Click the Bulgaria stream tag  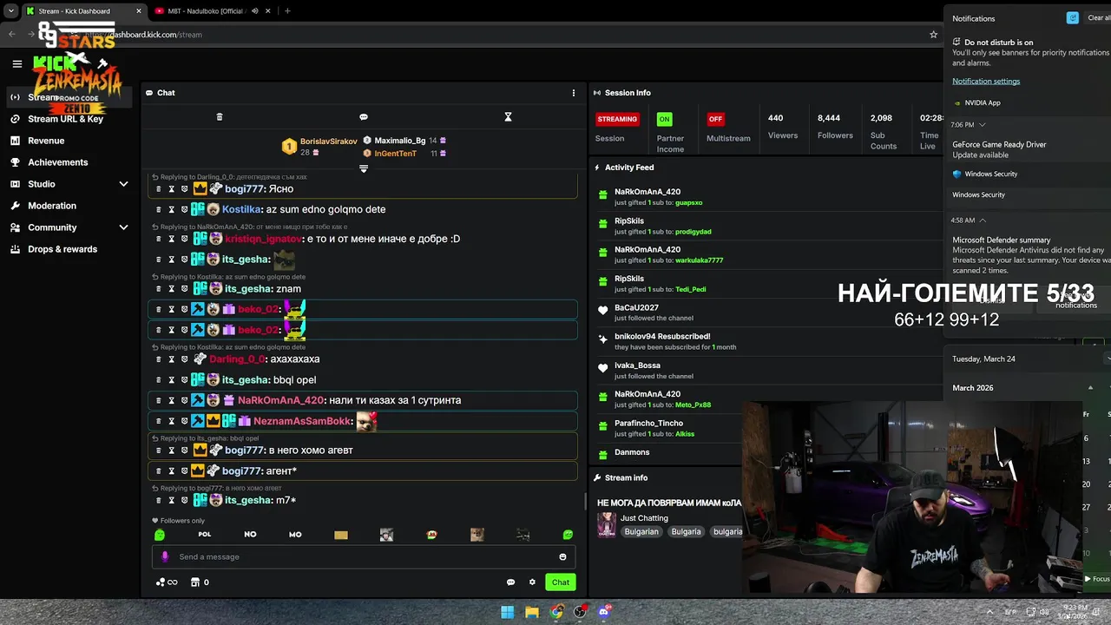point(686,531)
